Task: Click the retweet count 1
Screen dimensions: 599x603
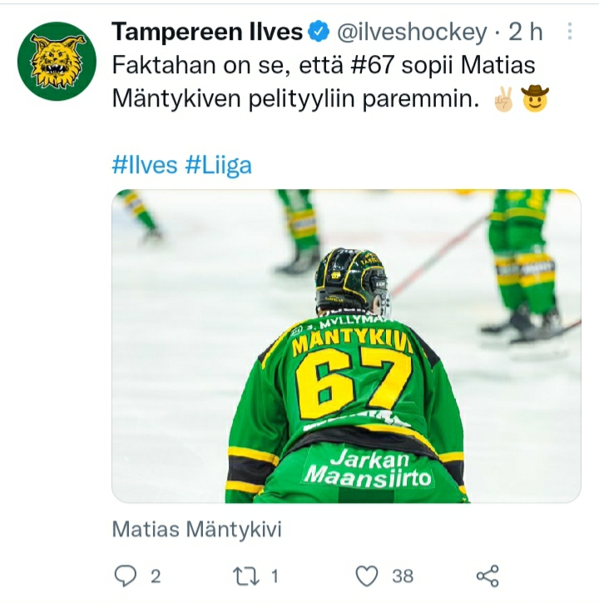Action: click(x=275, y=576)
